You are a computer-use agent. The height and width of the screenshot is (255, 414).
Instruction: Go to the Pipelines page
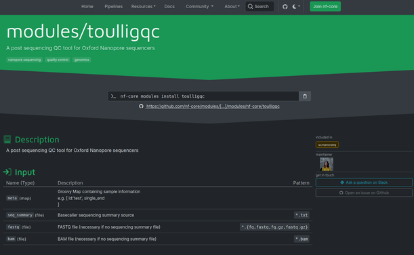pyautogui.click(x=114, y=7)
